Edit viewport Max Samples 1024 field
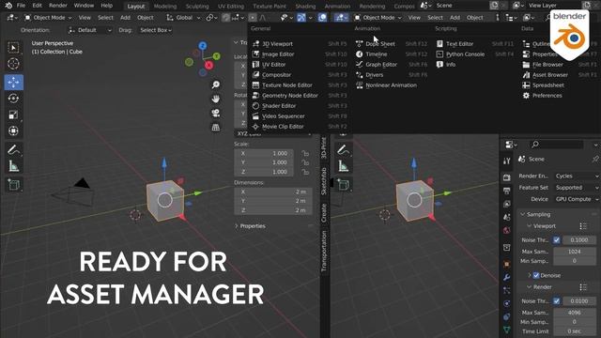Viewport: 601px width, 338px height. (x=575, y=252)
